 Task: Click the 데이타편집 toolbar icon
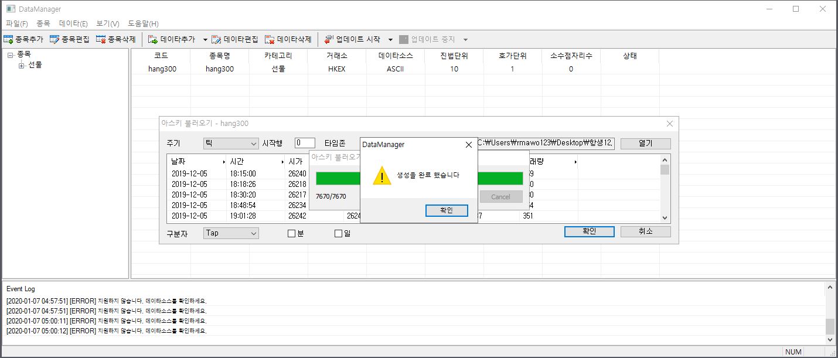(x=216, y=39)
